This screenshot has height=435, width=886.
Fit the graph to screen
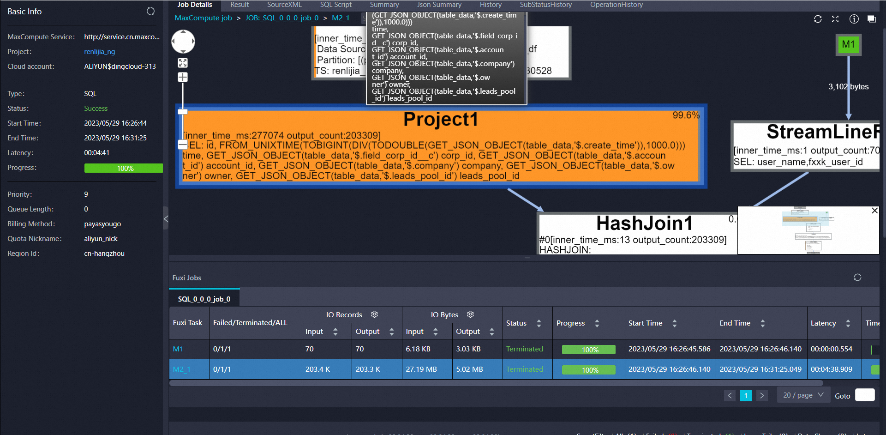[x=183, y=63]
